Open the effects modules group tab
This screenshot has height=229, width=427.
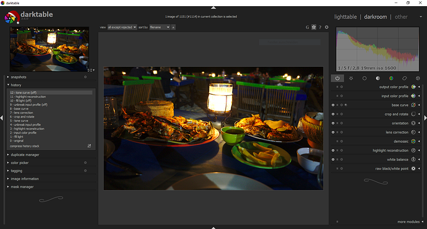click(x=418, y=78)
